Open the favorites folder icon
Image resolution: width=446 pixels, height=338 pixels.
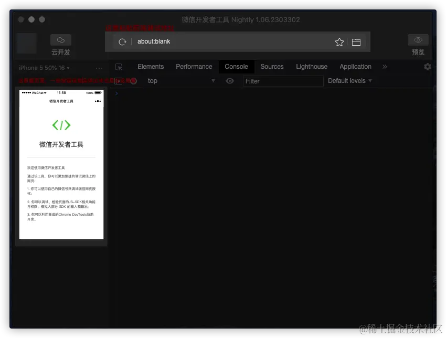click(356, 42)
